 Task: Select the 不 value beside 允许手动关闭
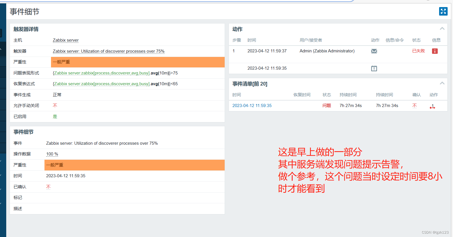55,106
